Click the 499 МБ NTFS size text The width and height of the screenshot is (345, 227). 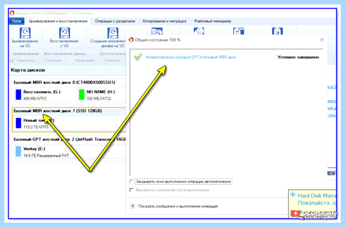pyautogui.click(x=35, y=99)
